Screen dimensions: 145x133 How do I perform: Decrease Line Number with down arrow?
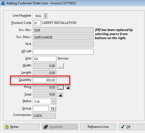click(45, 17)
